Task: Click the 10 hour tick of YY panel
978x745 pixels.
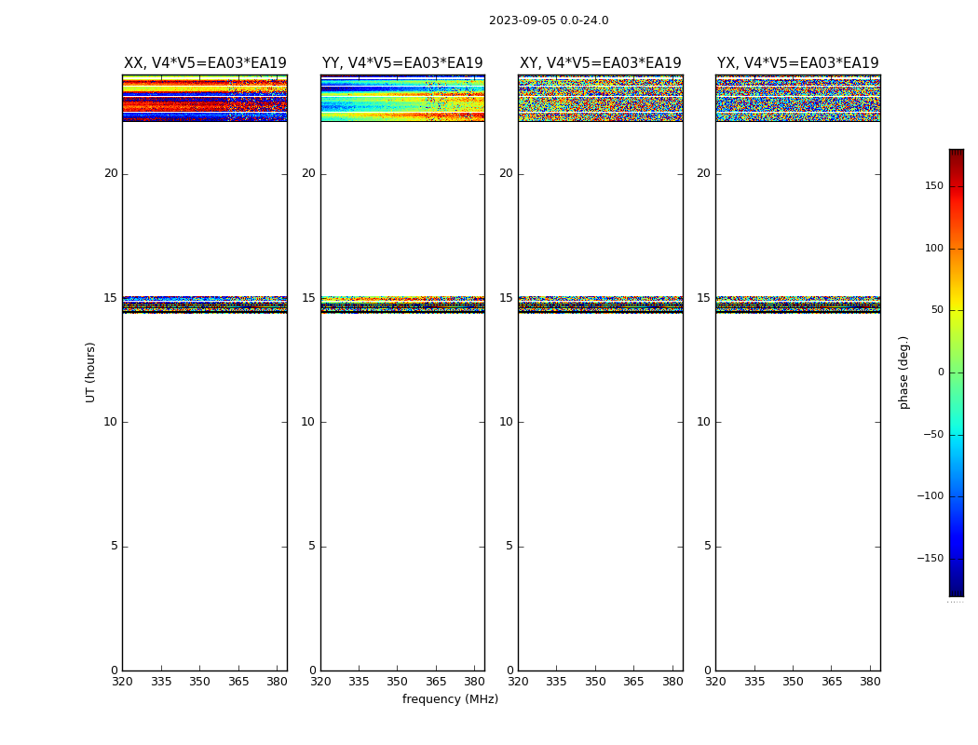Action: coord(308,422)
